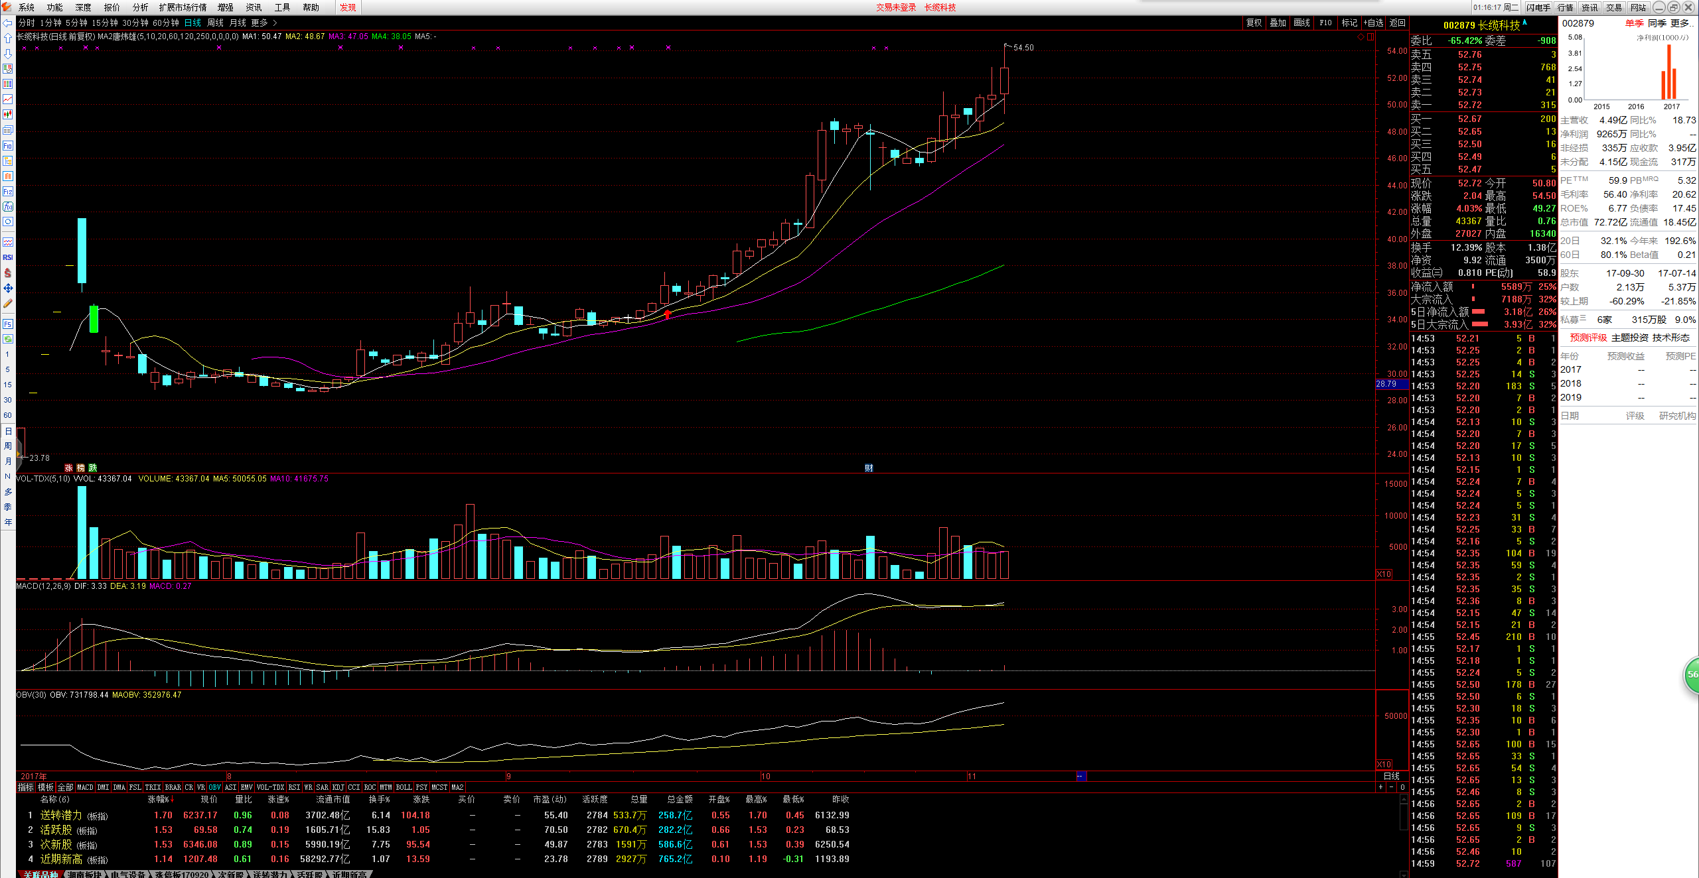Open the 系统 menu

(x=27, y=7)
